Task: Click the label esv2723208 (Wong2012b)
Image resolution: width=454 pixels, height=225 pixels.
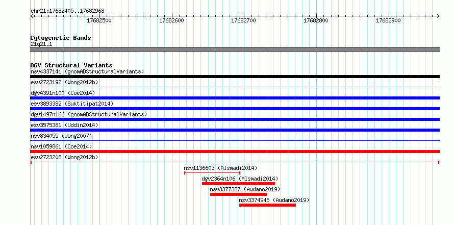Action: (x=64, y=157)
